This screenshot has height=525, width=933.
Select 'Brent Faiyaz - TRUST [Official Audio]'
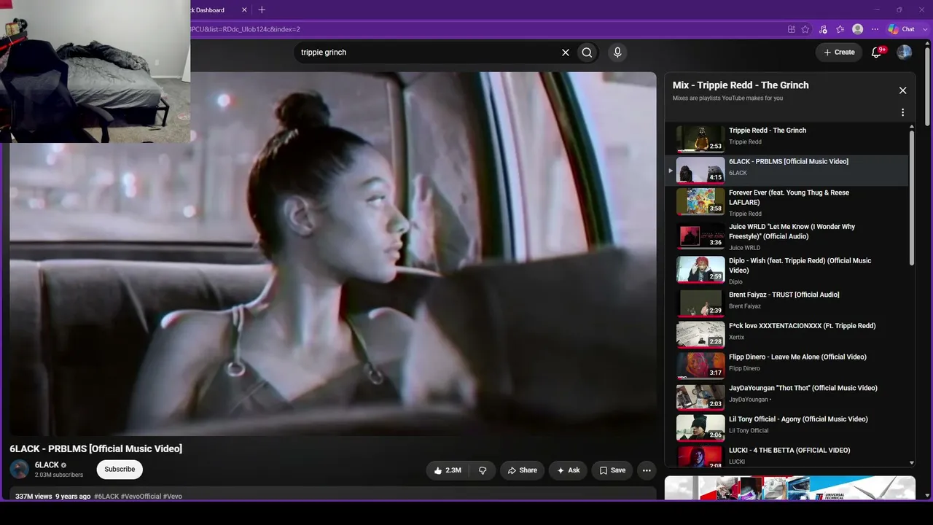coord(784,295)
